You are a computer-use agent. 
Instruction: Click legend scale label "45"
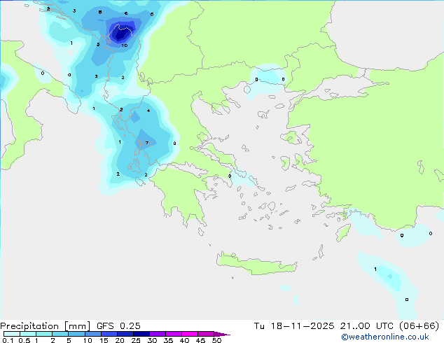tap(200, 340)
